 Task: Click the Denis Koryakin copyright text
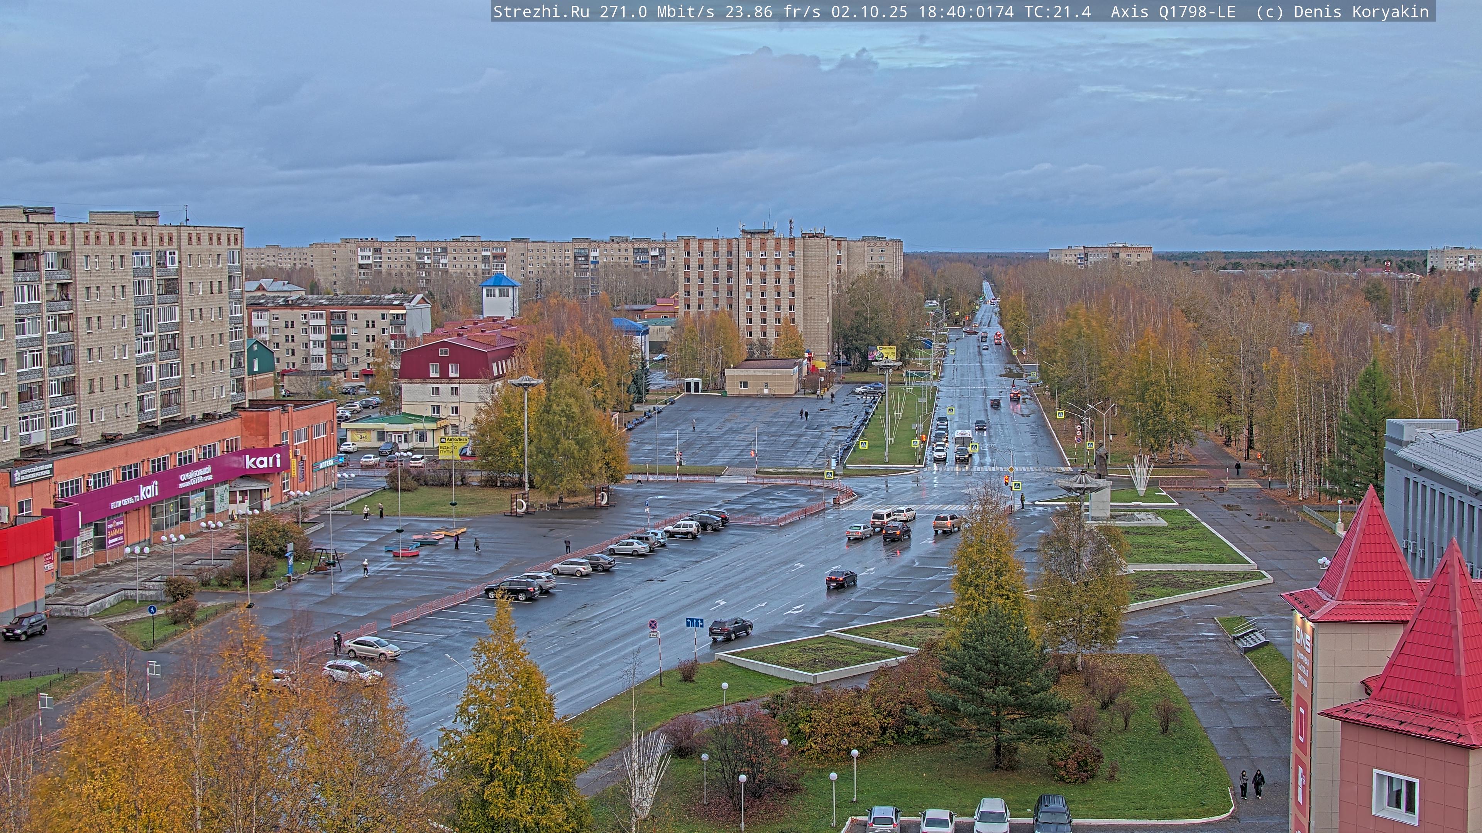[x=1361, y=12]
